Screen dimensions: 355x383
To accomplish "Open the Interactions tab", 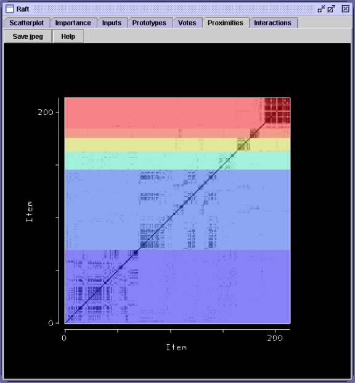I will click(x=272, y=23).
